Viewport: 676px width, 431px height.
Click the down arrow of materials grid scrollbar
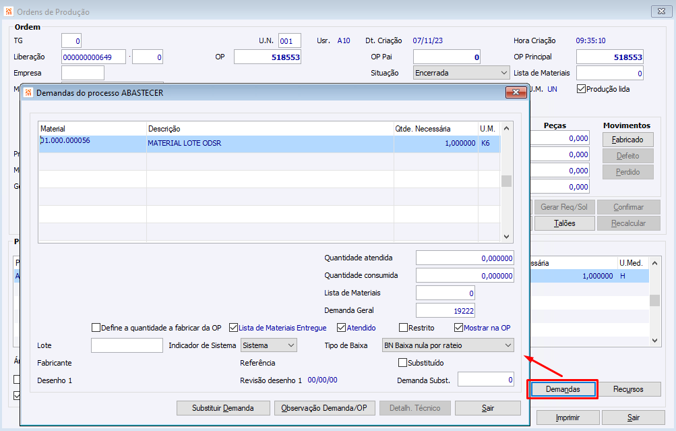point(507,236)
